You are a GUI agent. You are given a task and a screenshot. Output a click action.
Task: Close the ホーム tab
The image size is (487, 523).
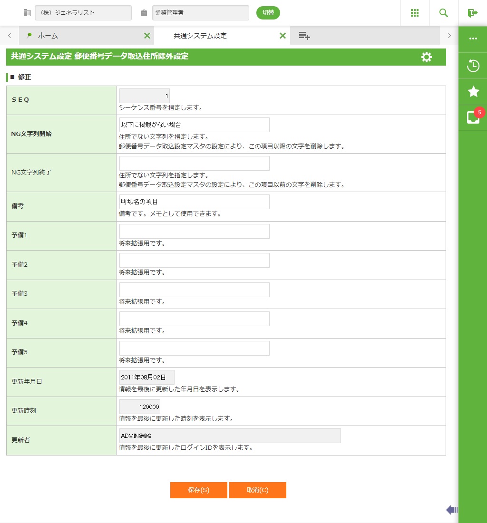point(147,36)
